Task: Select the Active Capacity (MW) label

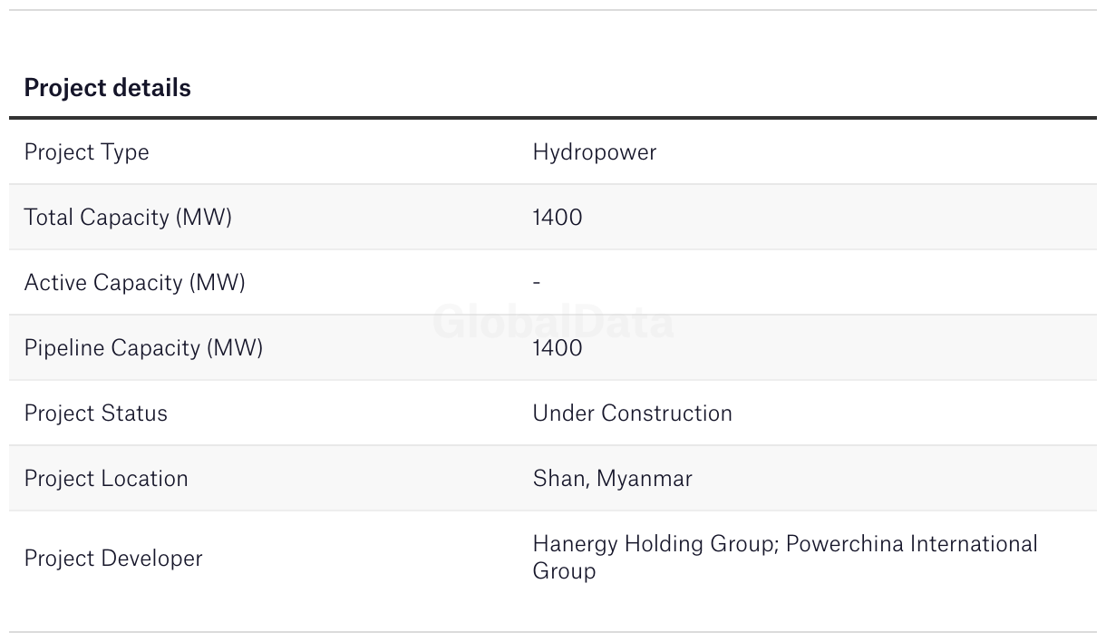Action: tap(135, 283)
